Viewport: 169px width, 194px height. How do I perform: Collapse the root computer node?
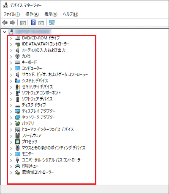[x=5, y=32]
